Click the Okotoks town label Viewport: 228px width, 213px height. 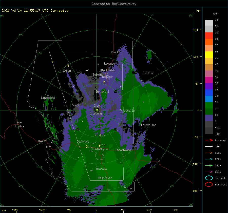click(101, 169)
